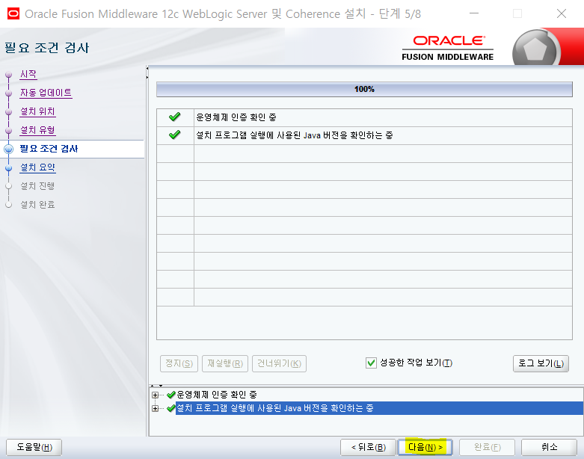
Task: Select the current 필요 조건 검사 step
Action: point(49,149)
